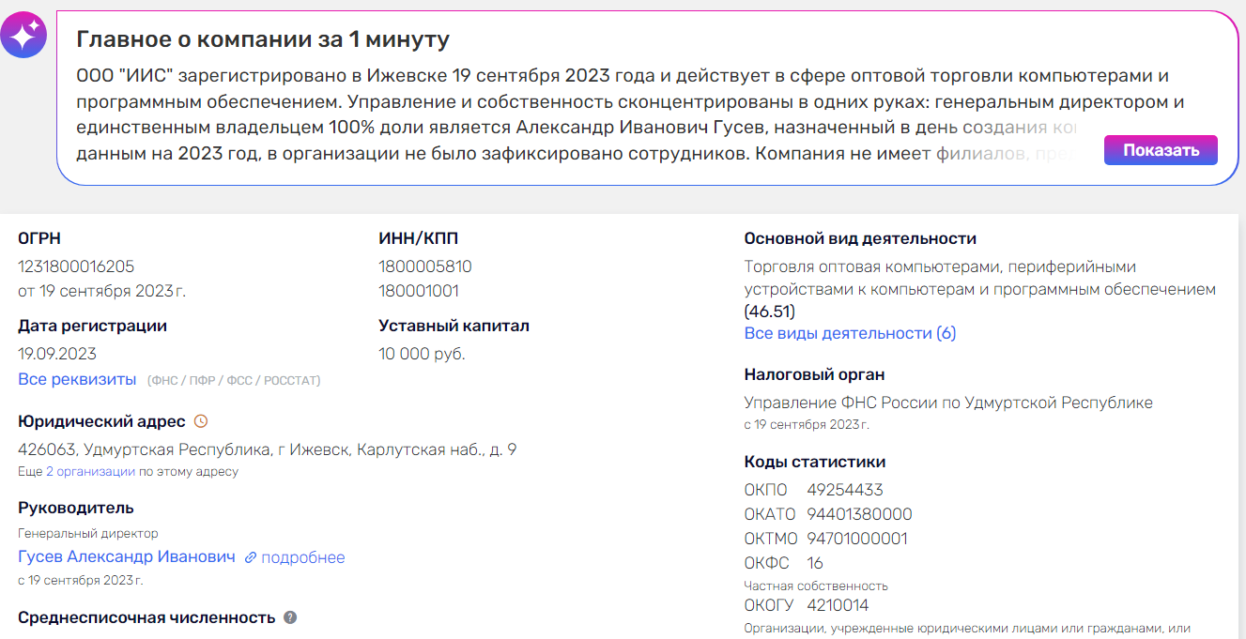Click the legal address text in Ижевск

267,449
